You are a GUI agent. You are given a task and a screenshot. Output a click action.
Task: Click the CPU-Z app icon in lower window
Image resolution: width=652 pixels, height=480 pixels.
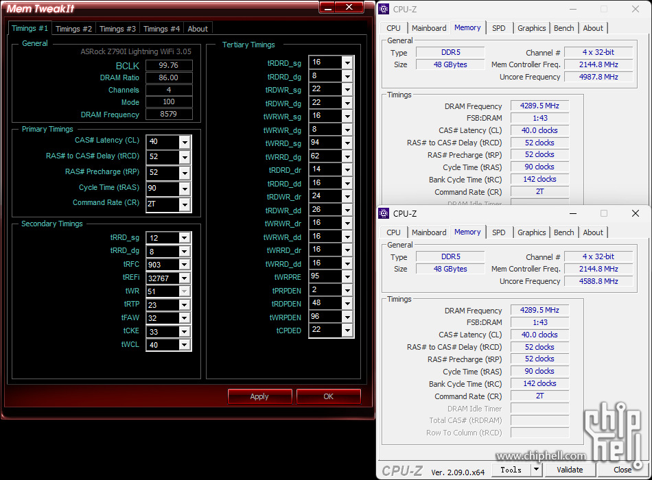pyautogui.click(x=384, y=214)
